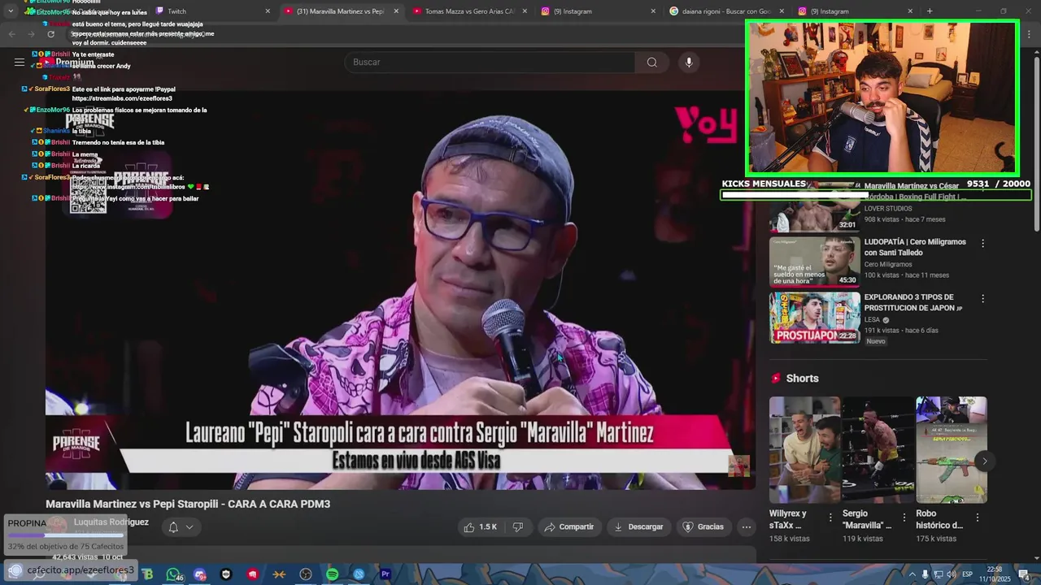Click the Gracias button
This screenshot has width=1041, height=585.
tap(703, 527)
